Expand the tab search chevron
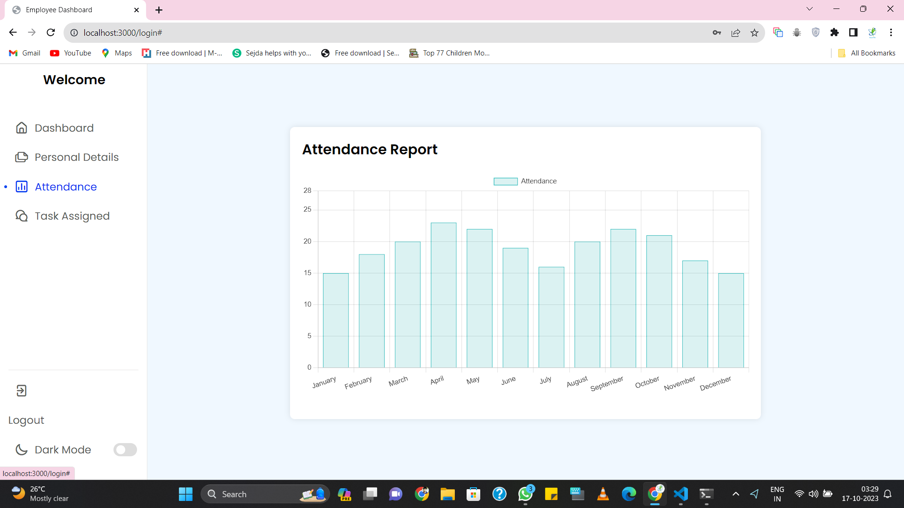 809,9
